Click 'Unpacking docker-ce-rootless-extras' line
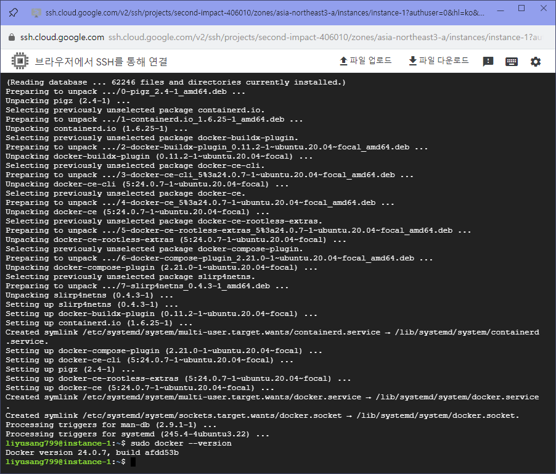 click(x=176, y=239)
